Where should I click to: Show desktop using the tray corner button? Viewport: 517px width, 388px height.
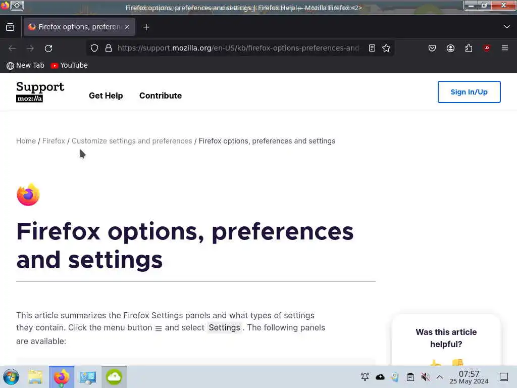coord(504,377)
